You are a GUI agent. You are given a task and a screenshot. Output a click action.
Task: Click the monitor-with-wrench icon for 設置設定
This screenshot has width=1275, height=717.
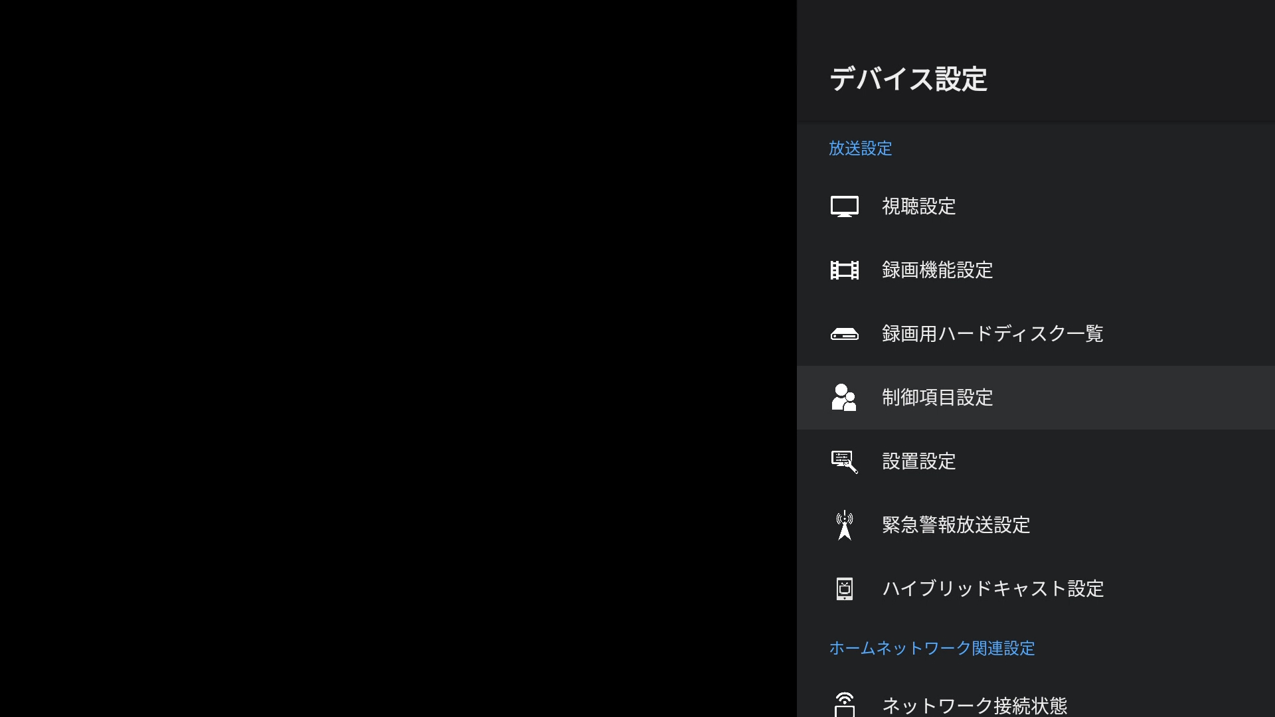click(x=844, y=461)
